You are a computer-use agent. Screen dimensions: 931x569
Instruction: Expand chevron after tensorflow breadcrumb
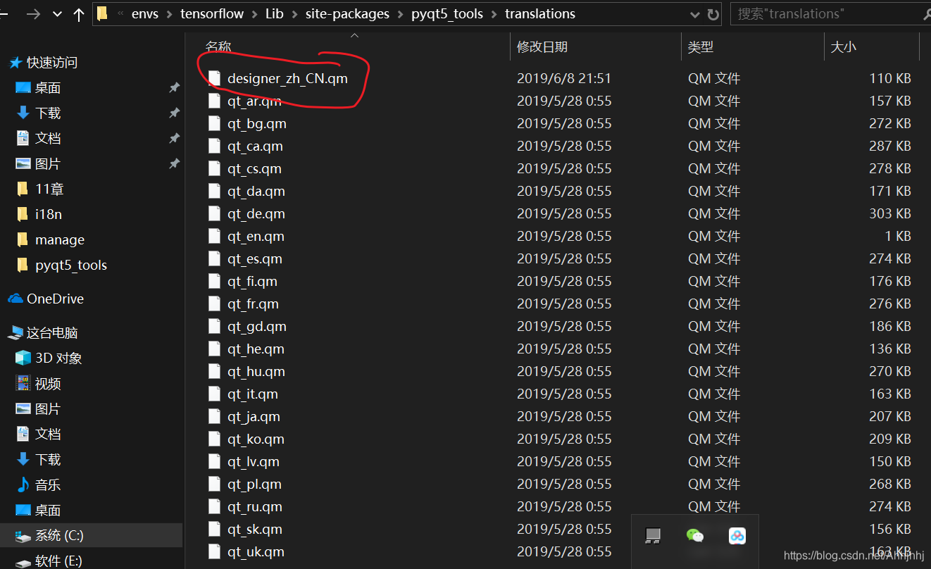pyautogui.click(x=255, y=14)
